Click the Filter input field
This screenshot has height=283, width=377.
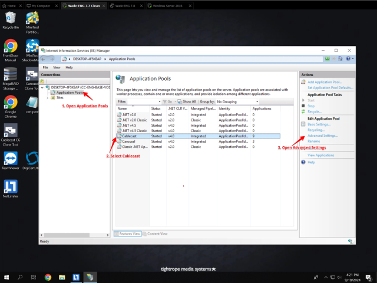143,101
